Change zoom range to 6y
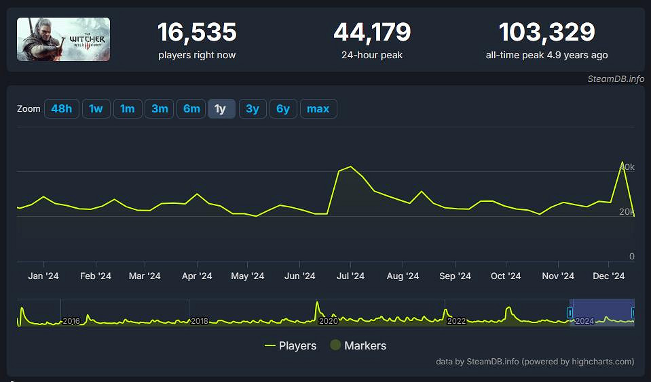This screenshot has width=651, height=382. pyautogui.click(x=283, y=108)
